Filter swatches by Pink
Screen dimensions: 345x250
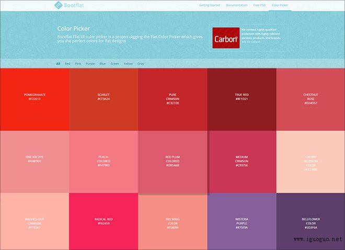point(78,63)
